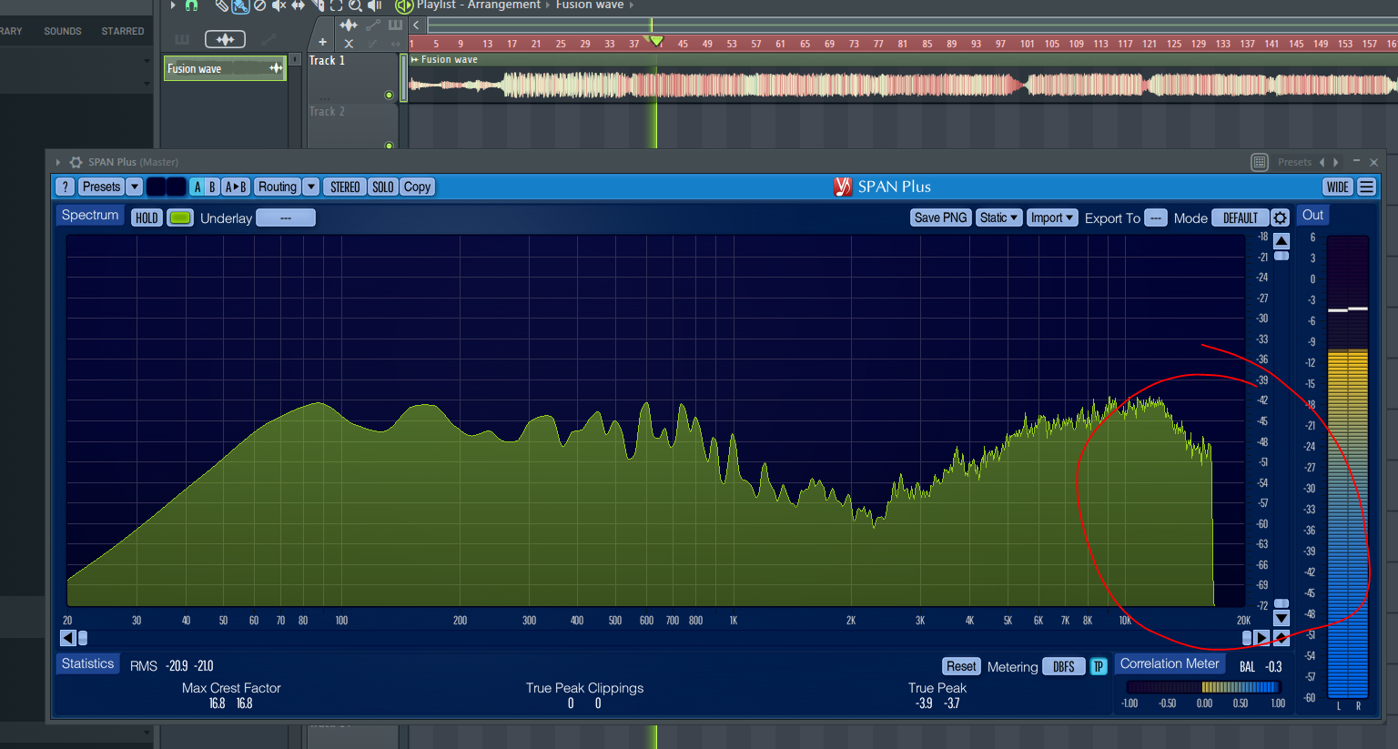The image size is (1398, 749).
Task: Switch to the STARRED browser tab
Action: (123, 31)
